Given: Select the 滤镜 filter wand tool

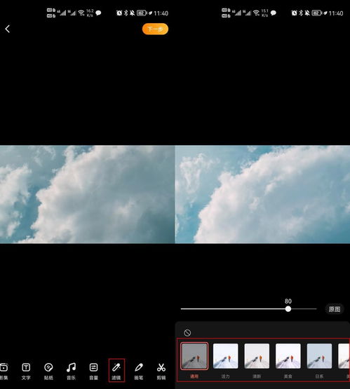Looking at the screenshot, I should [x=116, y=370].
